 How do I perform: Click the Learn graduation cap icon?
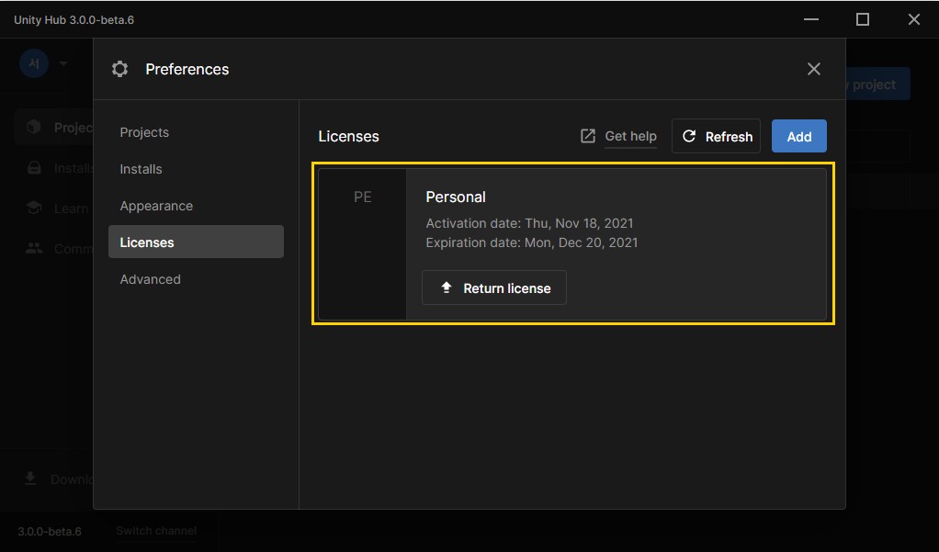click(34, 208)
